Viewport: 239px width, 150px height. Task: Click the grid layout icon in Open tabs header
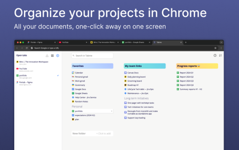coord(52,55)
